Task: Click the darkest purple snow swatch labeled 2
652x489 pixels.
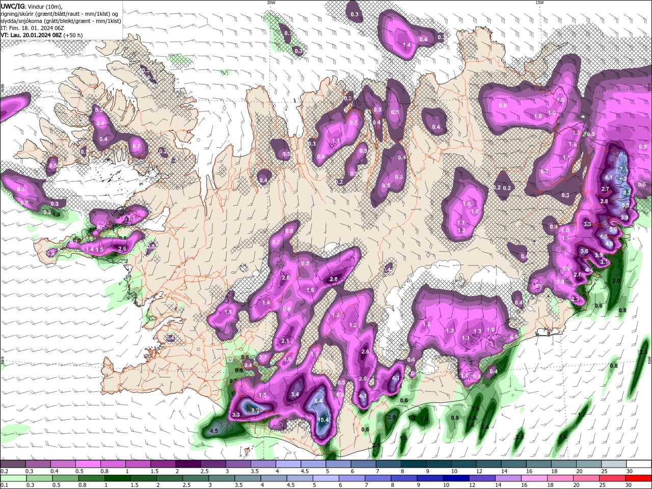Action: [x=188, y=464]
